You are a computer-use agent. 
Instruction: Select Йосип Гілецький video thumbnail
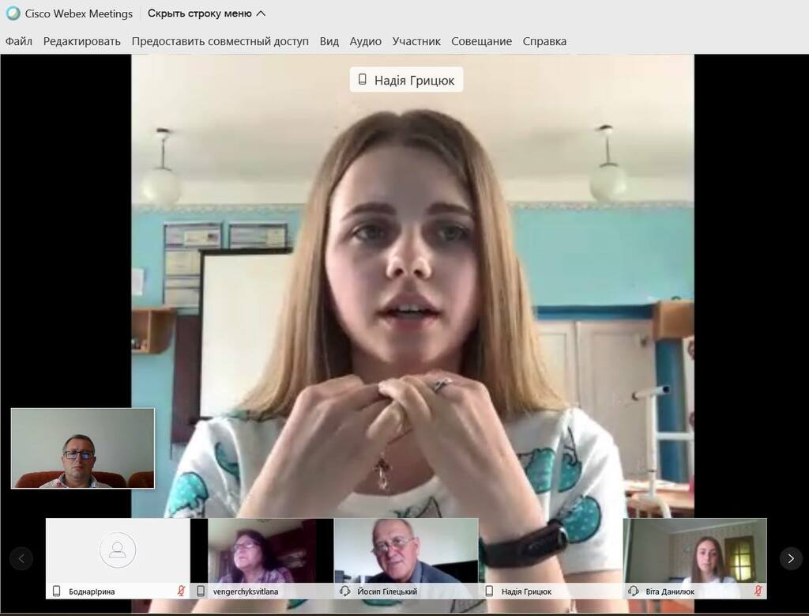(x=406, y=558)
